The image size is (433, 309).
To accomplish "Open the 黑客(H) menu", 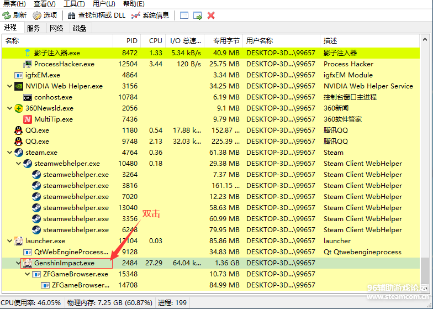I will click(x=14, y=4).
